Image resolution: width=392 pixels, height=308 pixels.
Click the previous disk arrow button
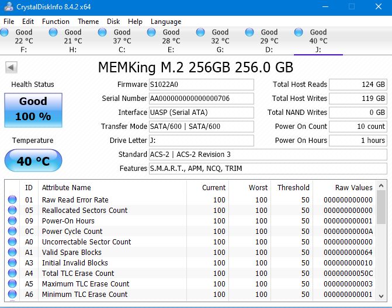11,68
